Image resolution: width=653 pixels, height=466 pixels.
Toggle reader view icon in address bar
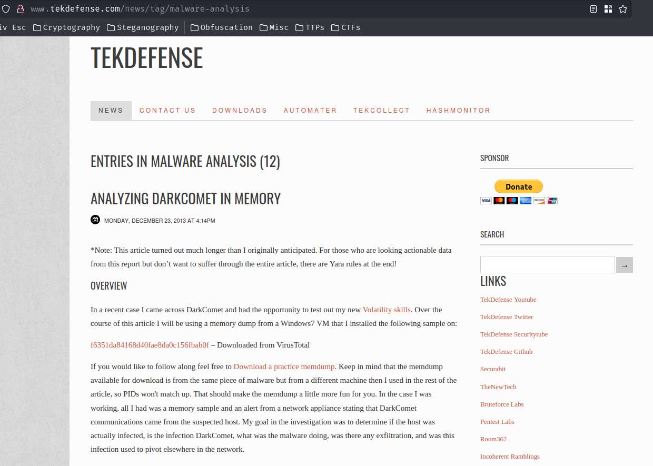593,9
